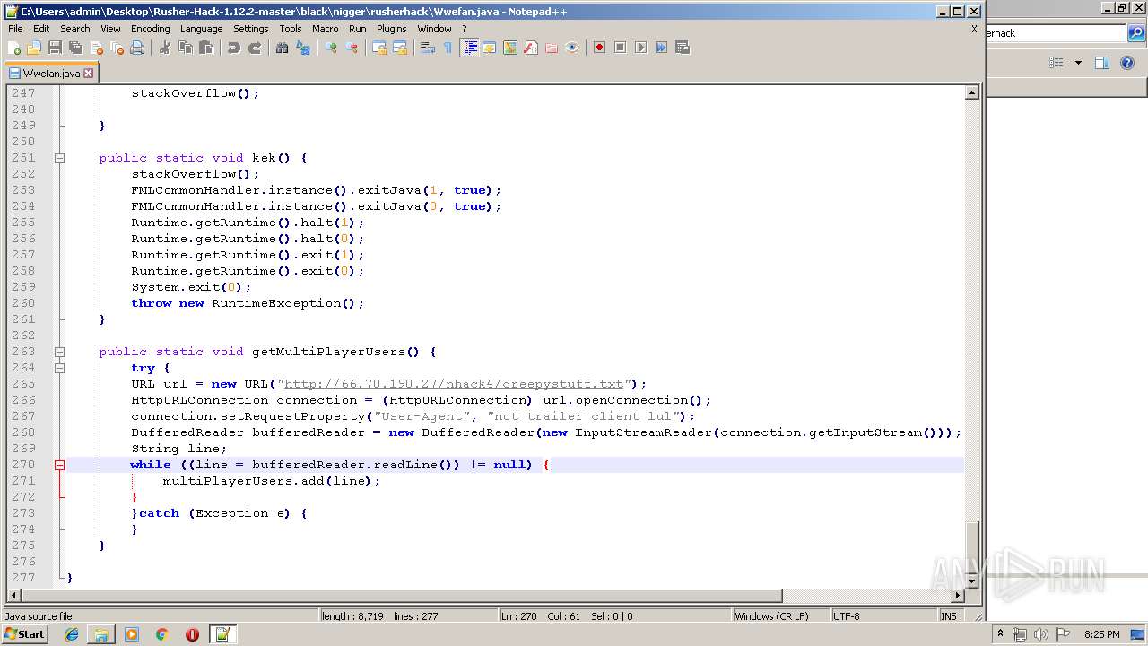Zoom out using the toolbar icon

[x=352, y=48]
